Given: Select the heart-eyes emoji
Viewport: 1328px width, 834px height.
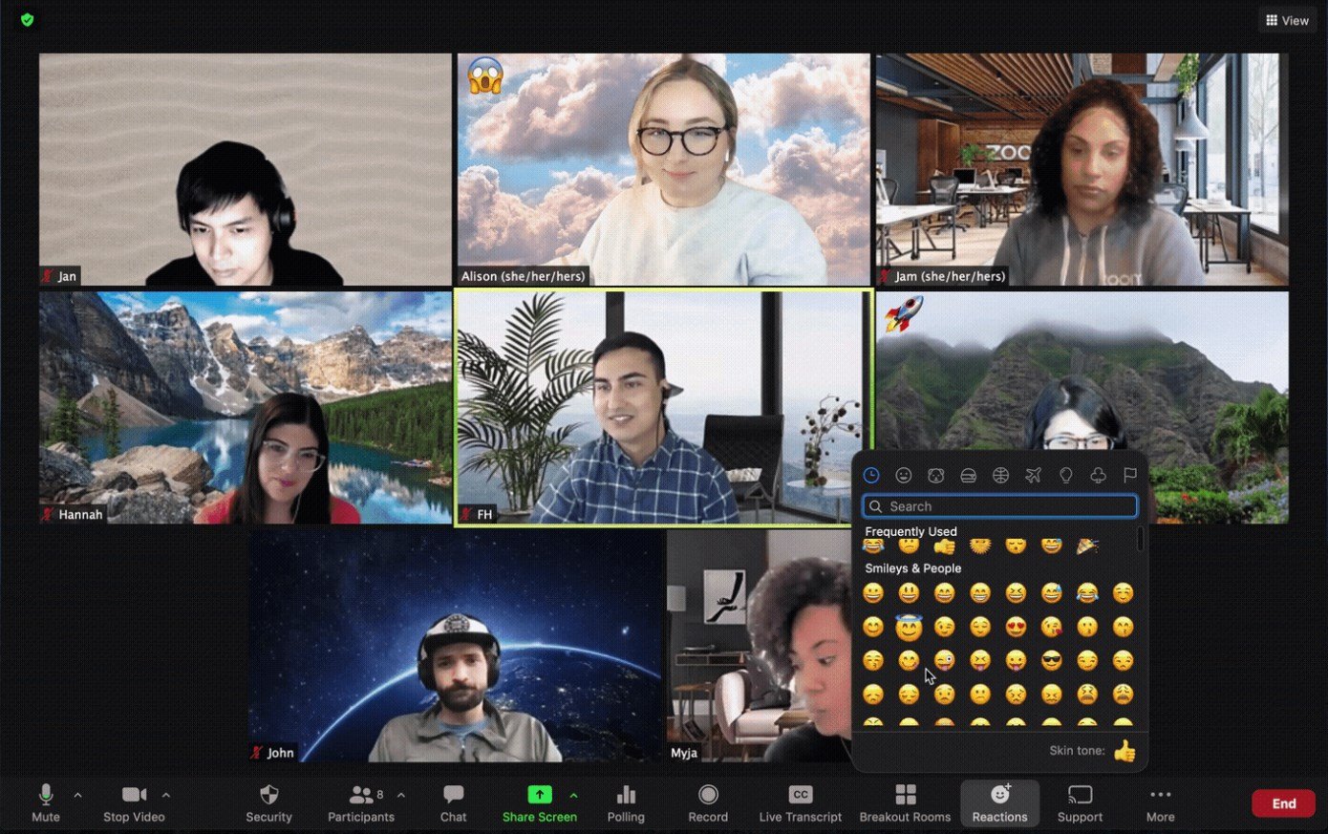Looking at the screenshot, I should point(1016,627).
